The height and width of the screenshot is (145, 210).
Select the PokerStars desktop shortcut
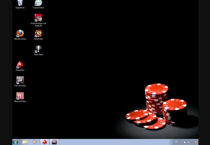pyautogui.click(x=20, y=66)
